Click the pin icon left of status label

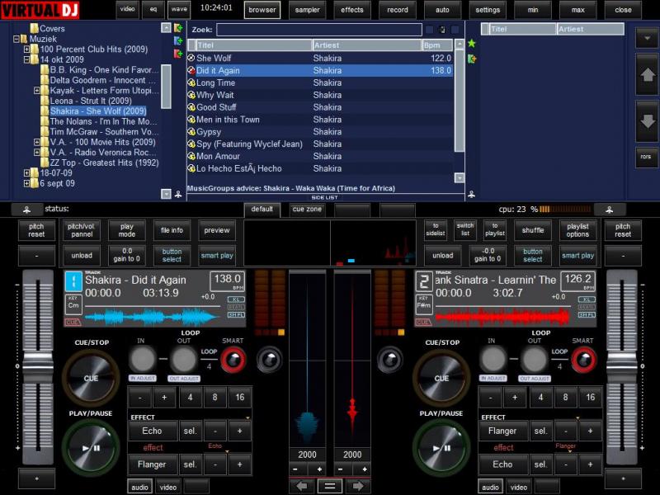tap(26, 210)
